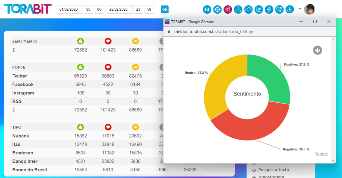This screenshot has height=178, width=342.
Task: Click neutral yellow icon in SENTIMENTO row
Action: point(135,41)
